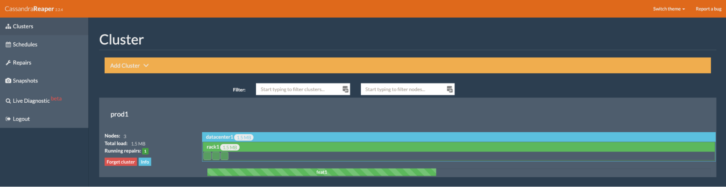
Task: Open the Switch theme dropdown
Action: click(x=669, y=9)
